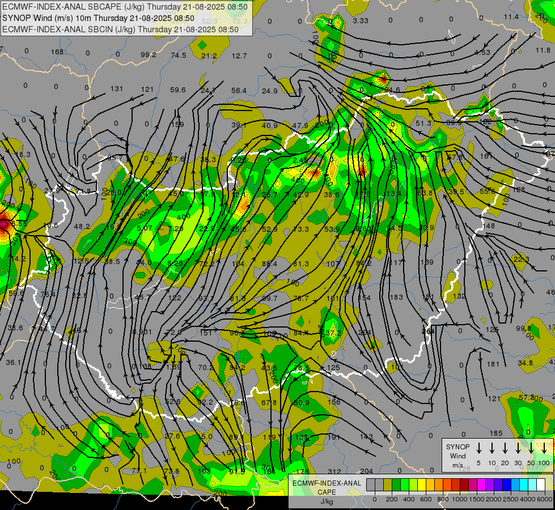The height and width of the screenshot is (510, 555).
Task: Click the map value '99.2'
Action: tap(149, 55)
